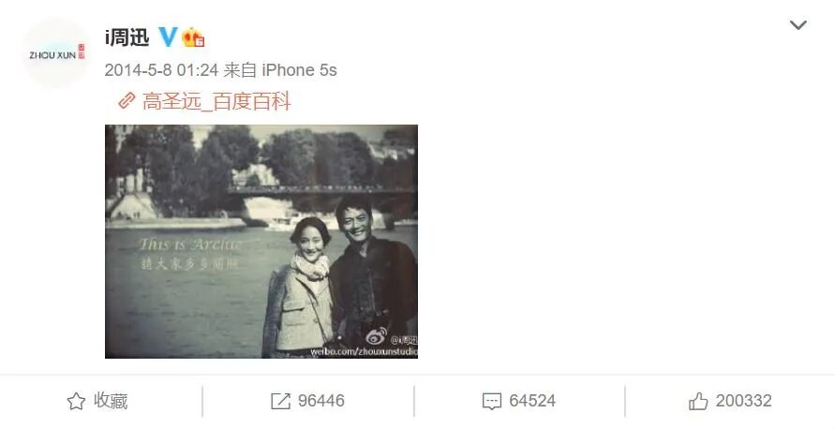Click the blue verified V badge
This screenshot has height=428, width=835.
(x=167, y=37)
